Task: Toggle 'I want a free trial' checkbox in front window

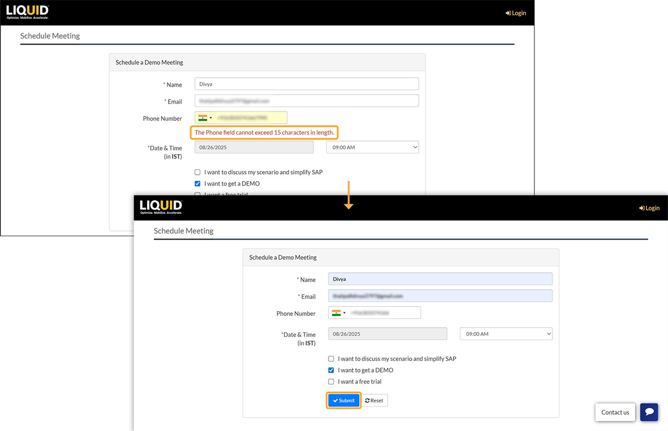Action: (x=331, y=381)
